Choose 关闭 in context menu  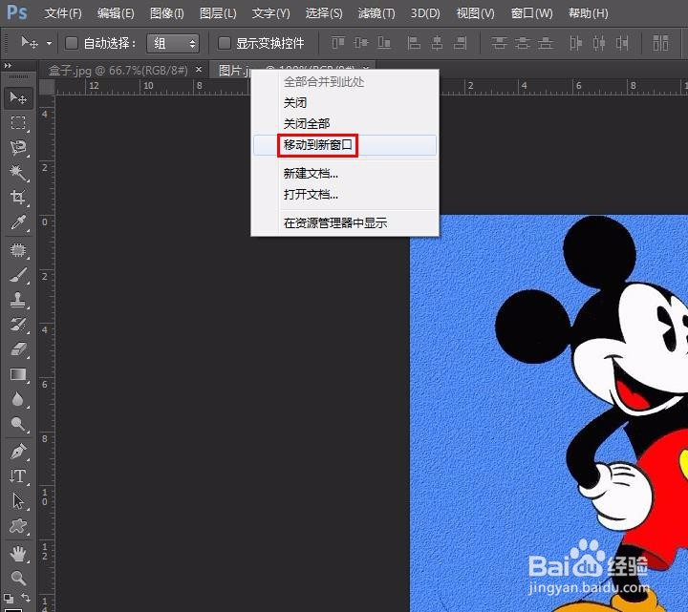click(x=345, y=103)
